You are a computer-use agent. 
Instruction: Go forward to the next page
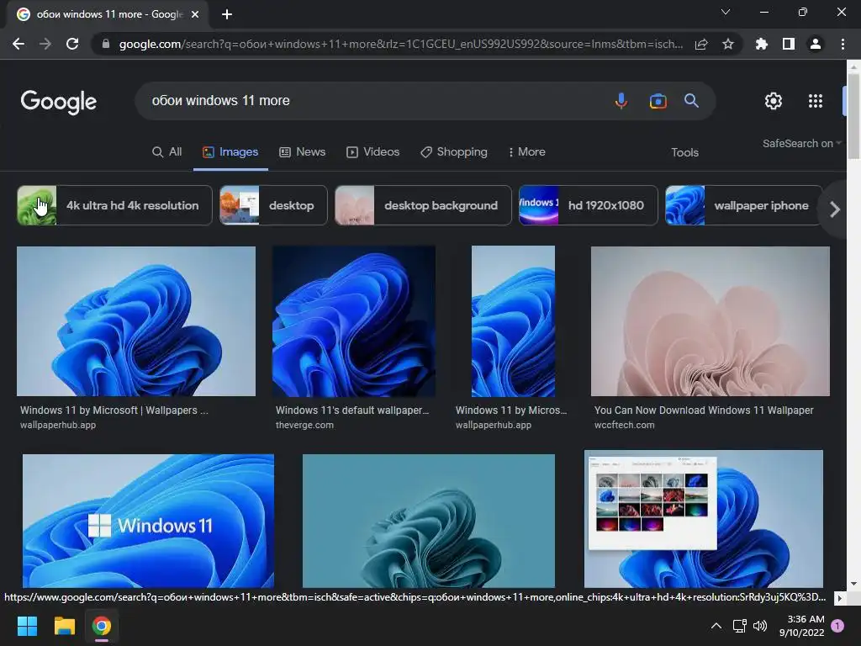tap(45, 44)
